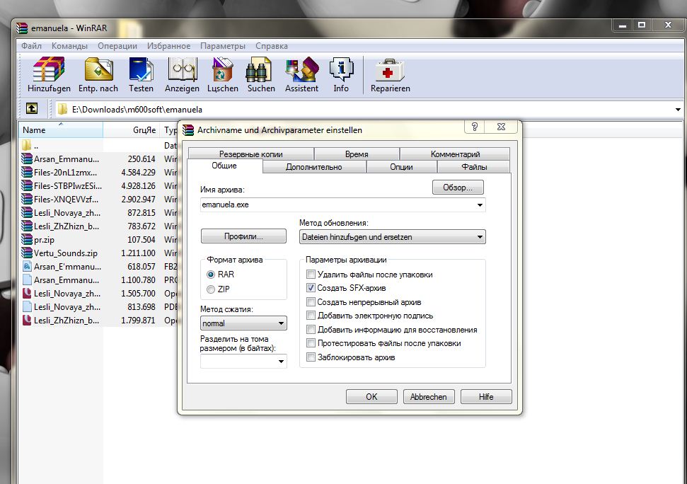Confirm with the OK button

(x=371, y=397)
